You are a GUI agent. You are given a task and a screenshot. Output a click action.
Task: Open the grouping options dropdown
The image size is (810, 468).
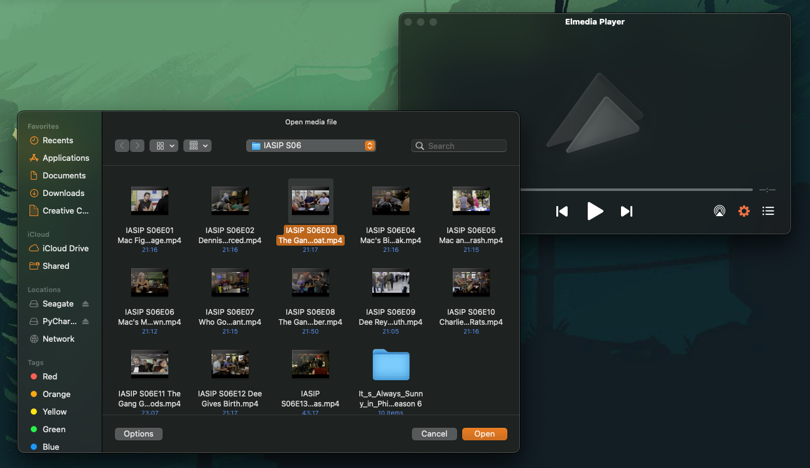click(x=197, y=146)
